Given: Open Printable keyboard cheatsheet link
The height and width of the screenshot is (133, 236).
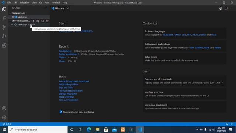Looking at the screenshot, I should pyautogui.click(x=74, y=81).
